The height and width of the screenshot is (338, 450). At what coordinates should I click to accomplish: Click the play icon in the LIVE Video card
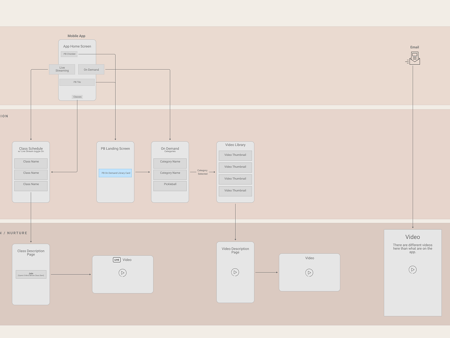[x=122, y=273]
